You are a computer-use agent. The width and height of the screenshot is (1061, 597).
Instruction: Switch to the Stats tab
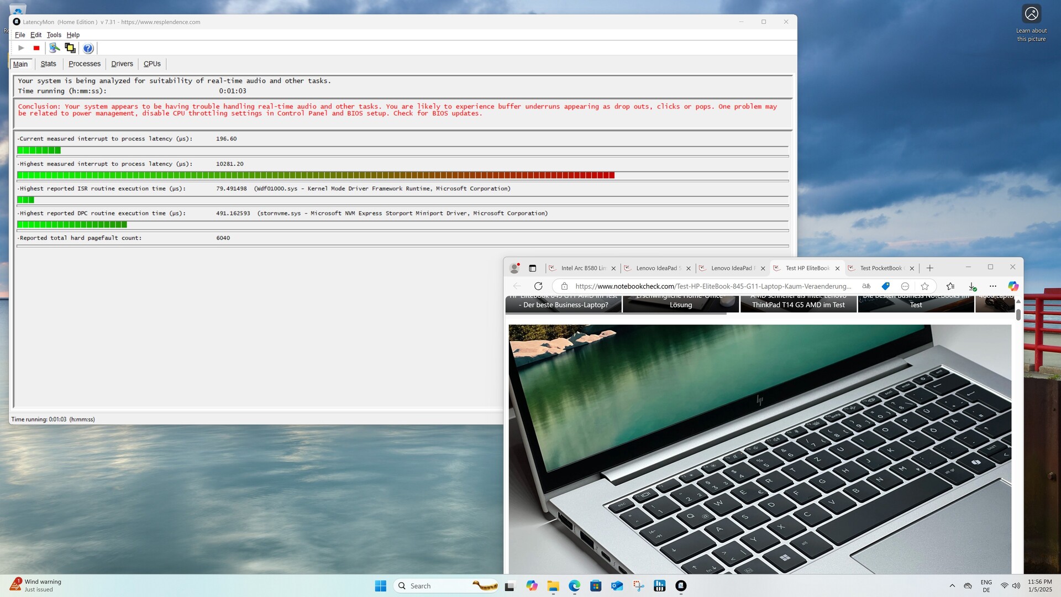pyautogui.click(x=48, y=64)
